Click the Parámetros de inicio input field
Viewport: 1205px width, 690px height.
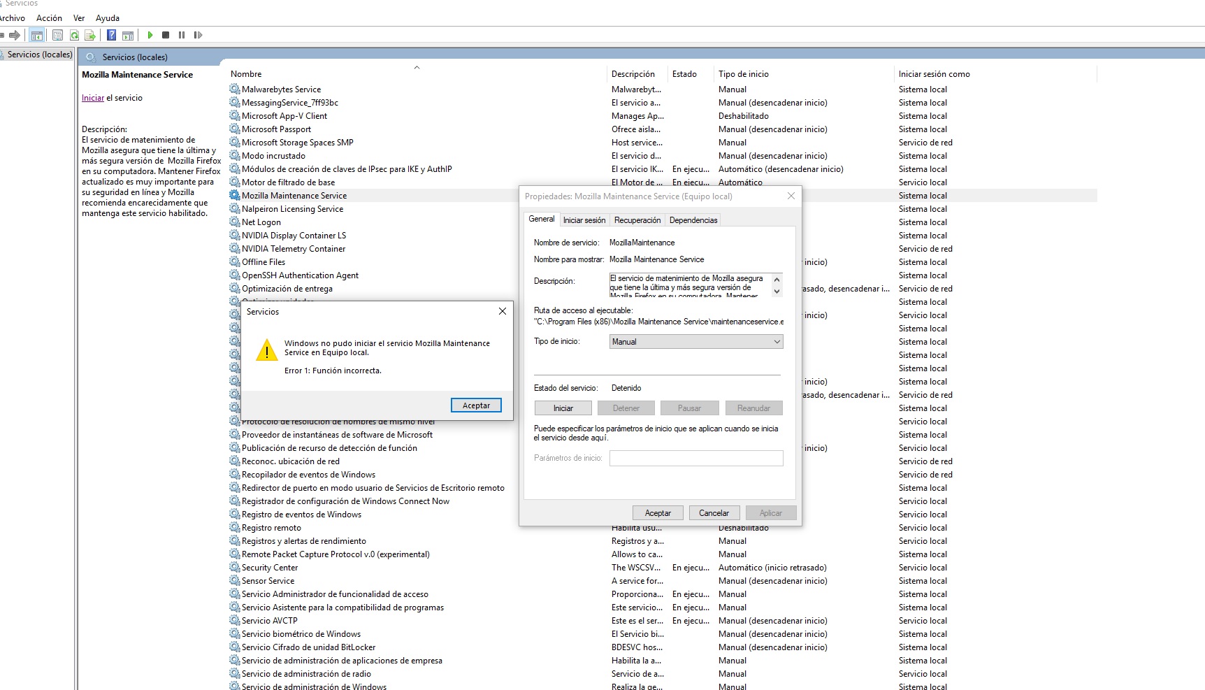pos(696,458)
